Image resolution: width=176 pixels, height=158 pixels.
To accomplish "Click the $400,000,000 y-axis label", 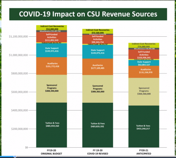I will 20,110.
